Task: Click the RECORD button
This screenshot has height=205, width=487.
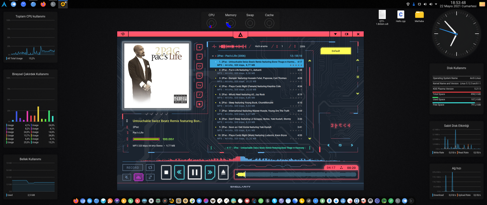Action: [133, 168]
